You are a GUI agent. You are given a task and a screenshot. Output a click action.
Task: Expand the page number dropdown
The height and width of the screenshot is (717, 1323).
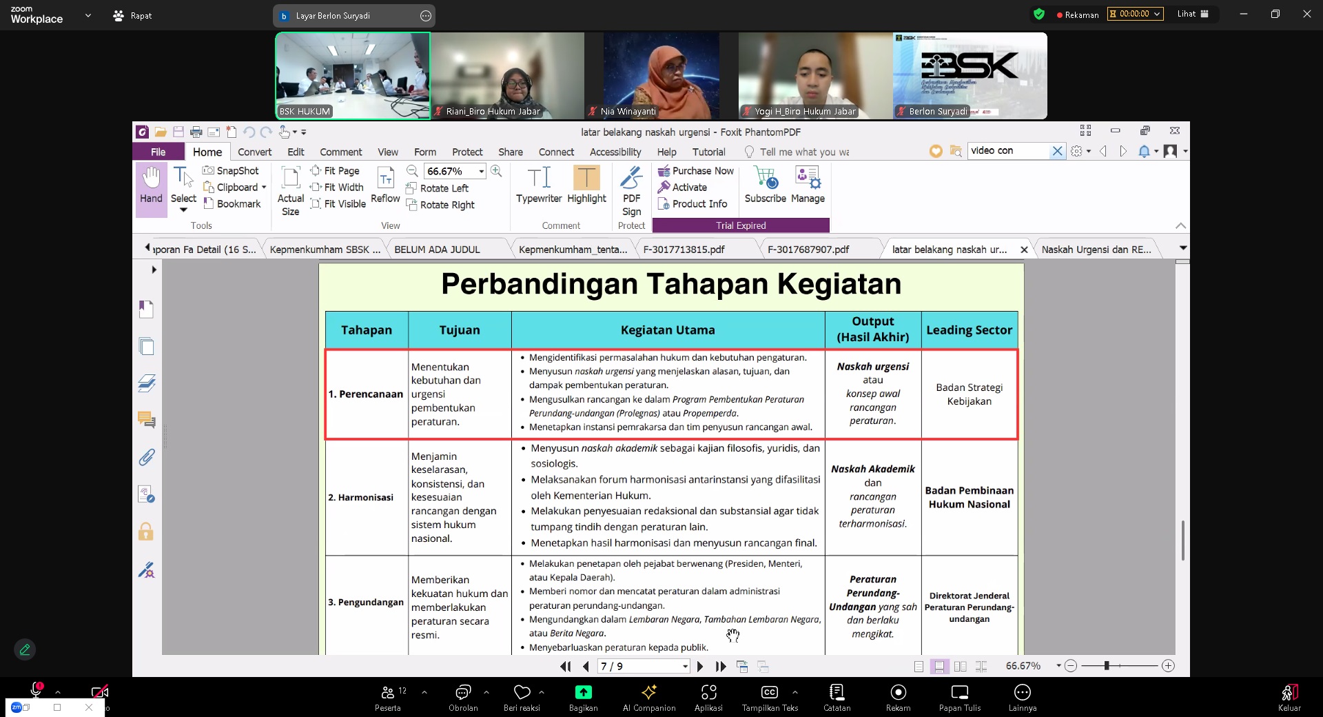(x=685, y=667)
